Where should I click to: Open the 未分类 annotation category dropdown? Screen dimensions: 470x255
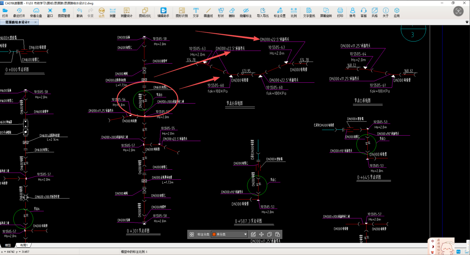229,234
